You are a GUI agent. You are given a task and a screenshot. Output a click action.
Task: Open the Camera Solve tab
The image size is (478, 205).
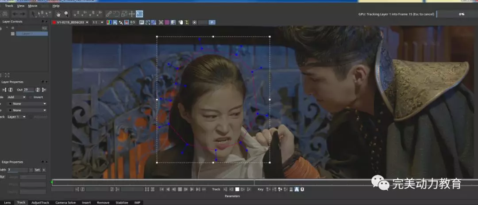[66, 202]
